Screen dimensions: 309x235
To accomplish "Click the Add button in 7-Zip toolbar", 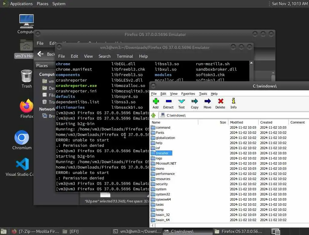I will tap(155, 103).
